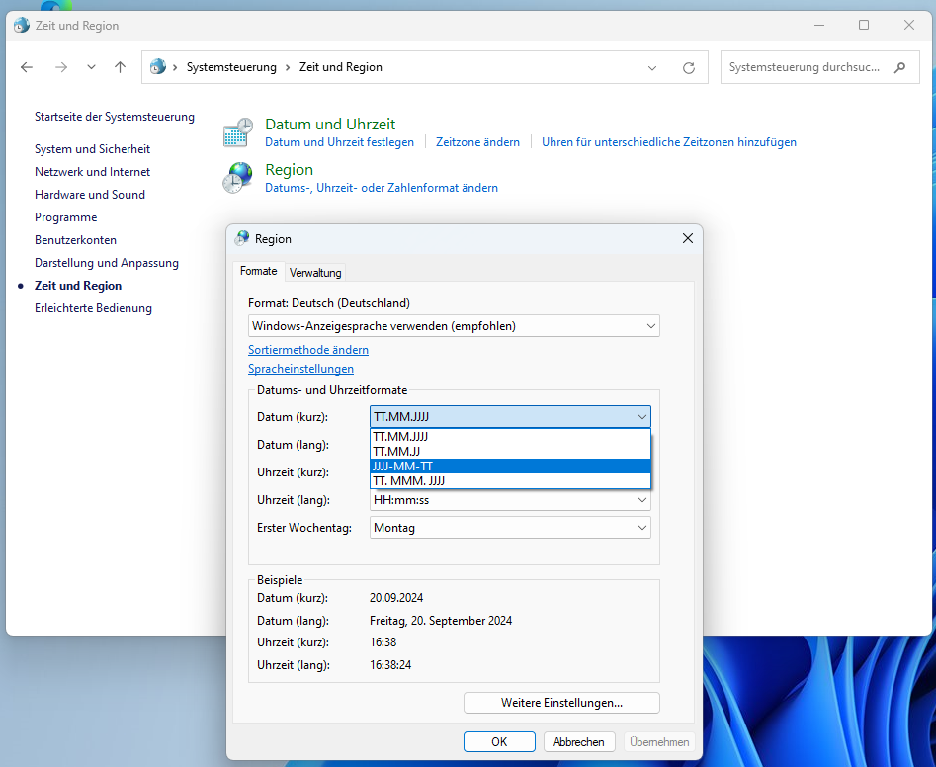This screenshot has height=767, width=936.
Task: Open Netzwerk und Internet category
Action: click(x=93, y=172)
